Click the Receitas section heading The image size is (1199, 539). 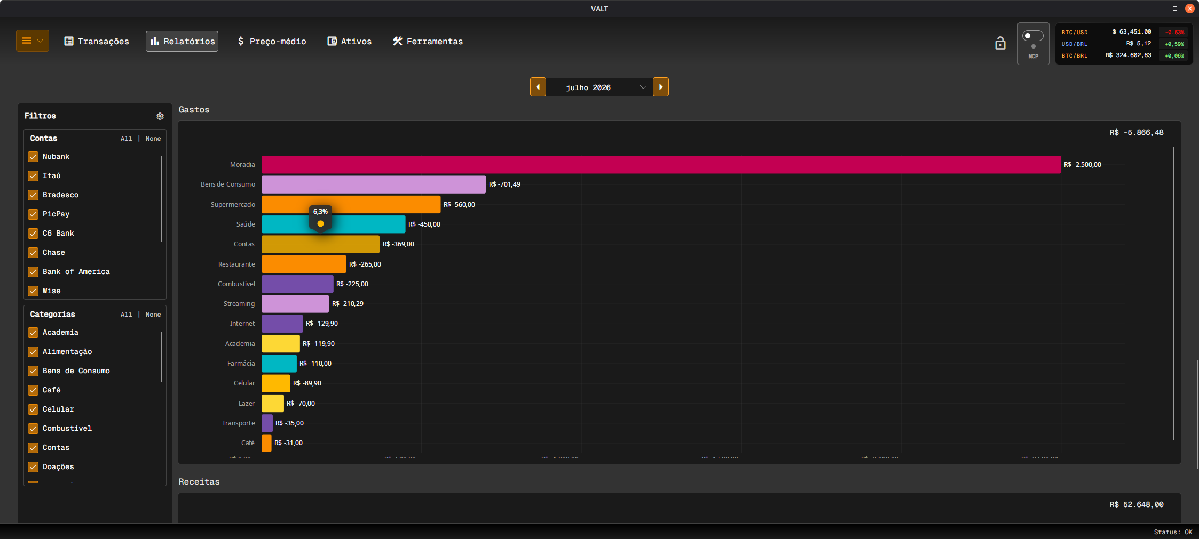coord(199,482)
